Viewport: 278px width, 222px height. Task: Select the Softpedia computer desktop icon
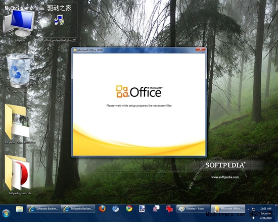pos(20,26)
